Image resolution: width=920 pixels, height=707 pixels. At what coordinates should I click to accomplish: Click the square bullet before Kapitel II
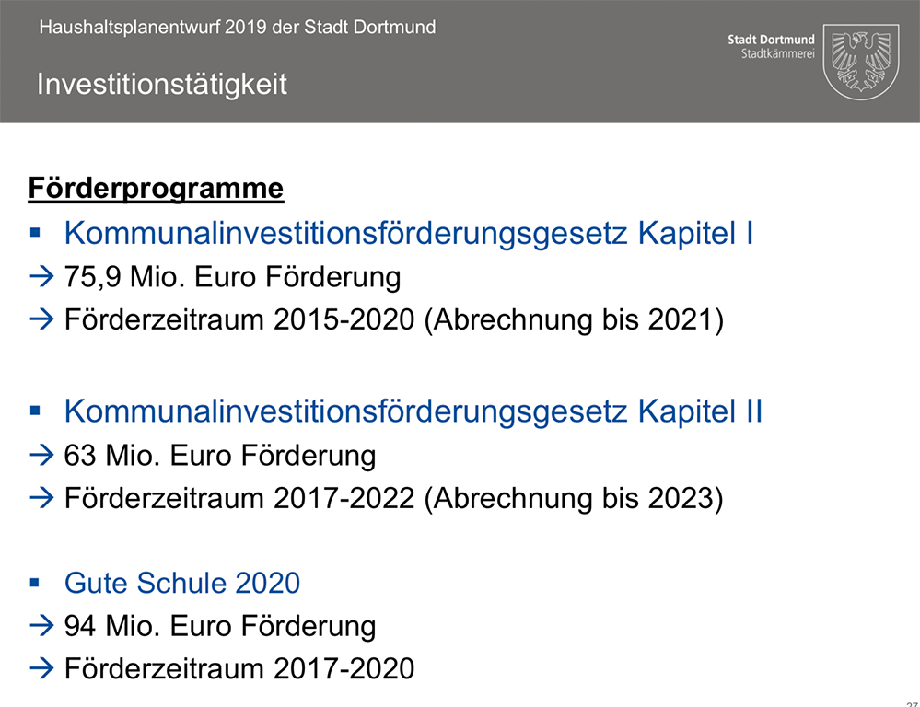tap(35, 411)
